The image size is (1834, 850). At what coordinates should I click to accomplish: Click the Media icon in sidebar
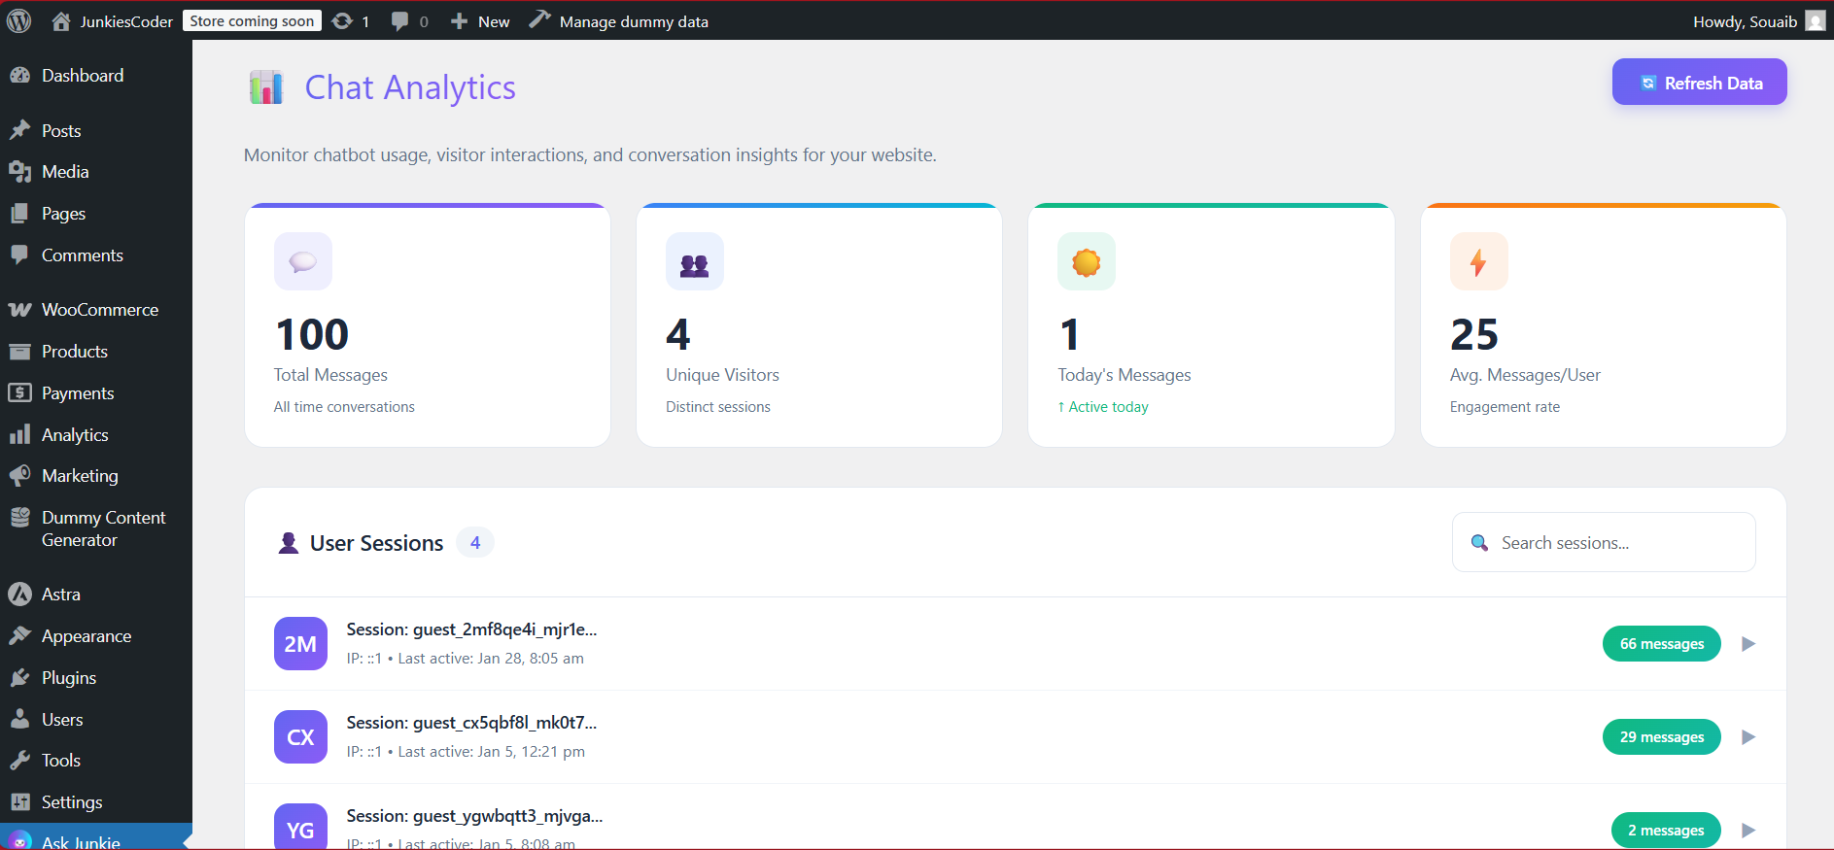(x=19, y=172)
